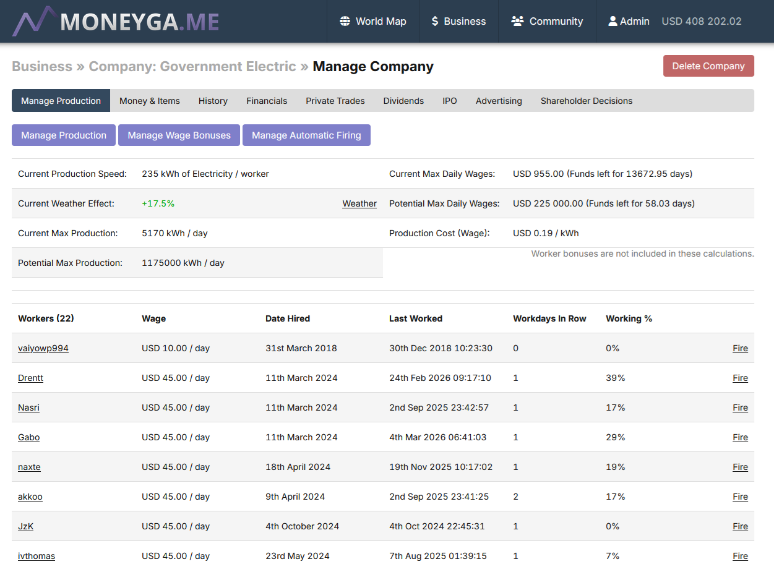The image size is (774, 572).
Task: Go to the Dividends tab
Action: click(x=403, y=101)
